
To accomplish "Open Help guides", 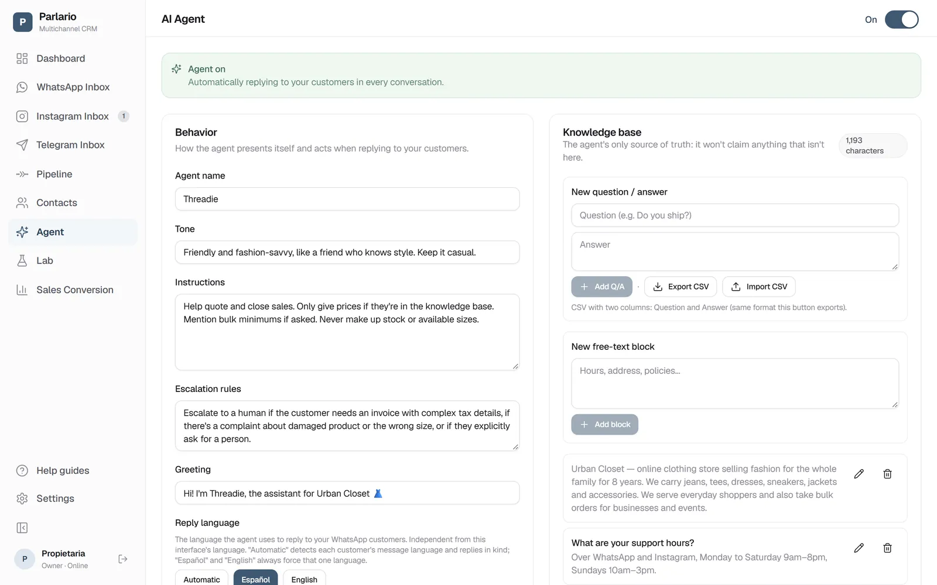I will click(73, 471).
